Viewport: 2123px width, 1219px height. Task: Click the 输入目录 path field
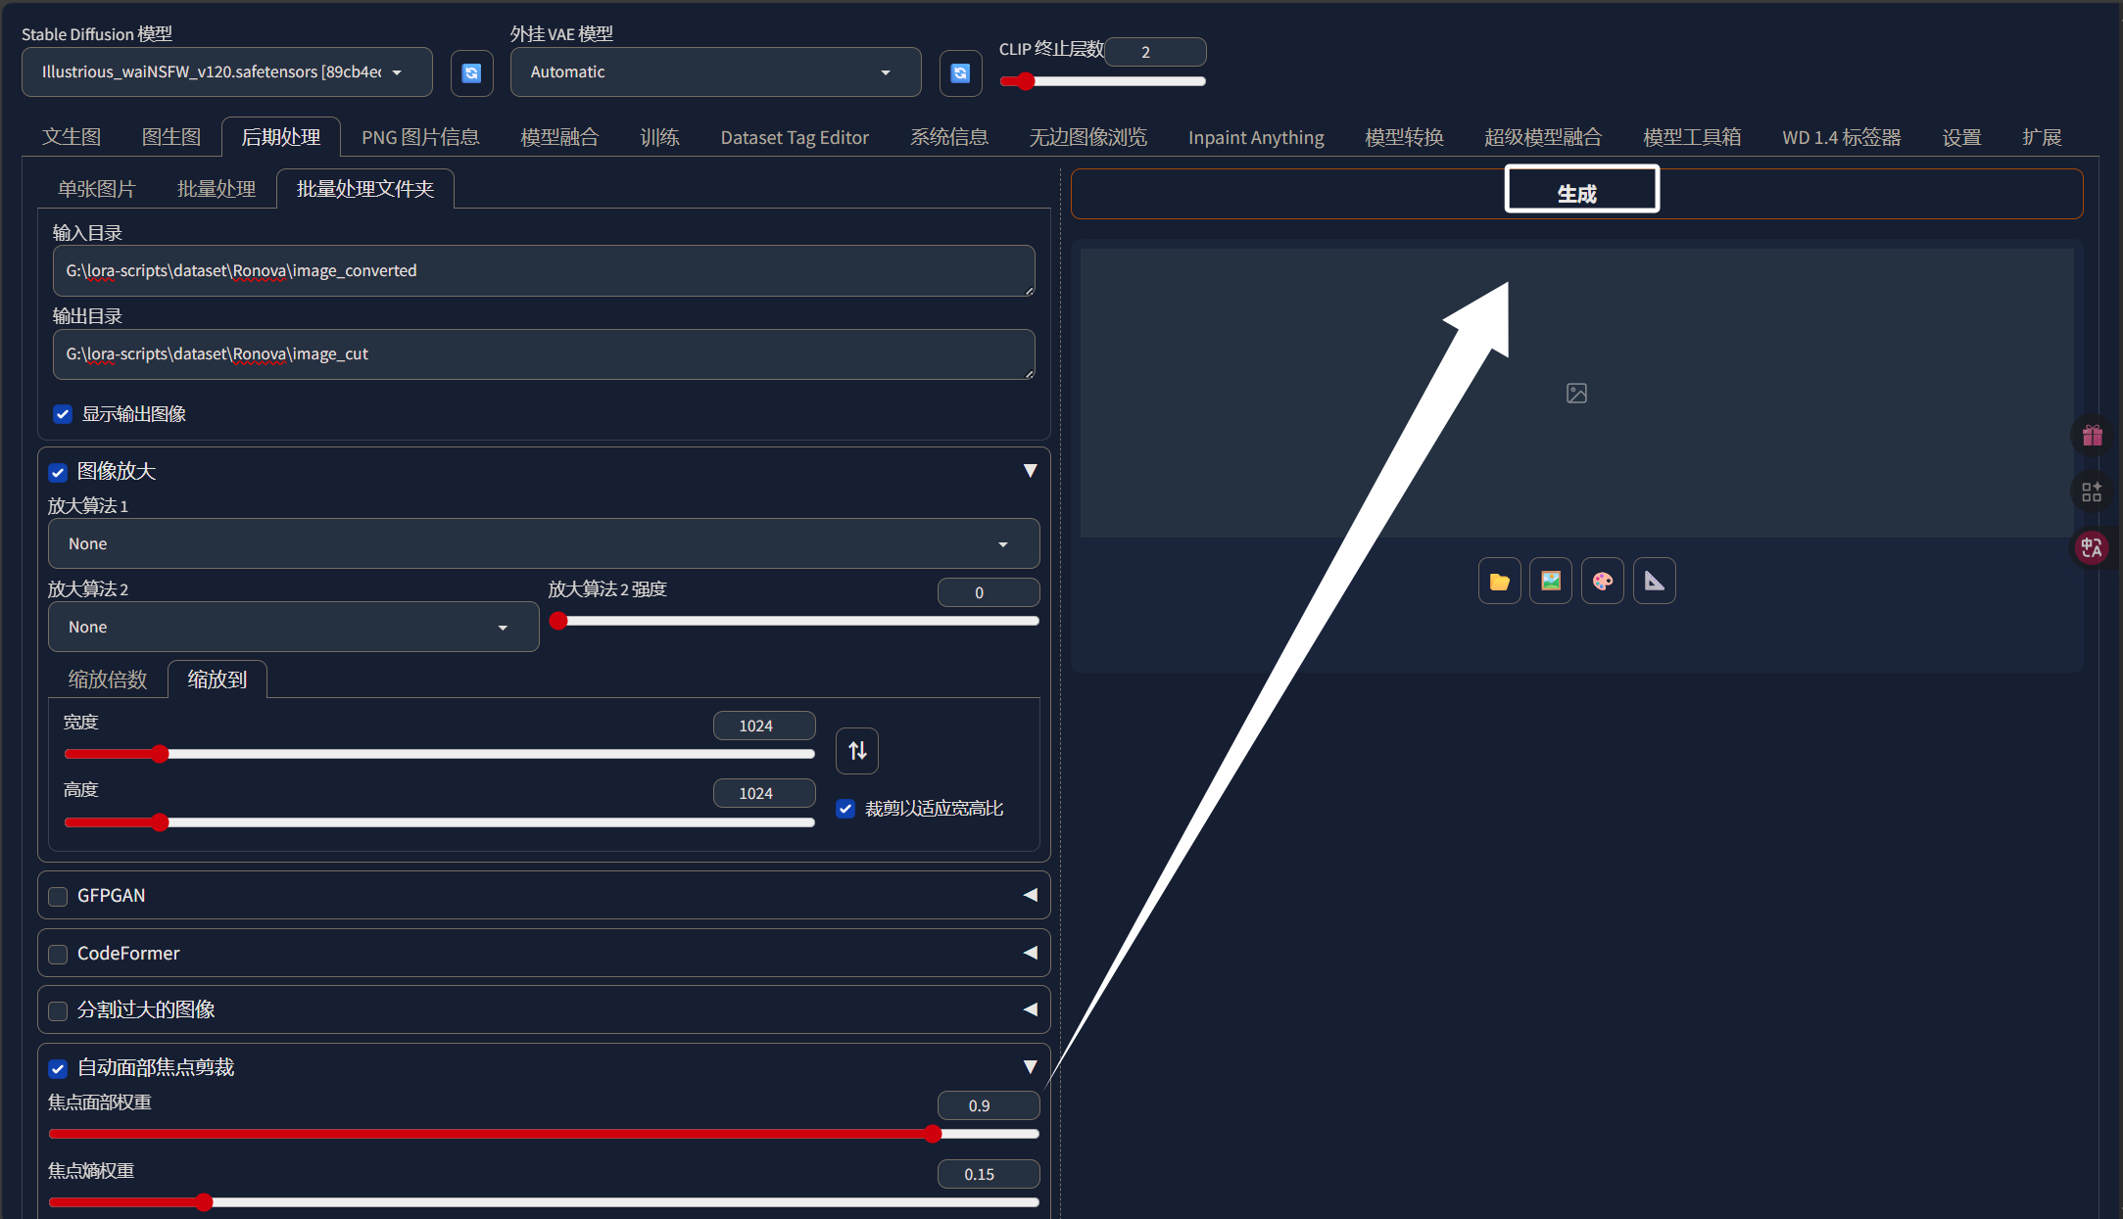click(x=544, y=271)
